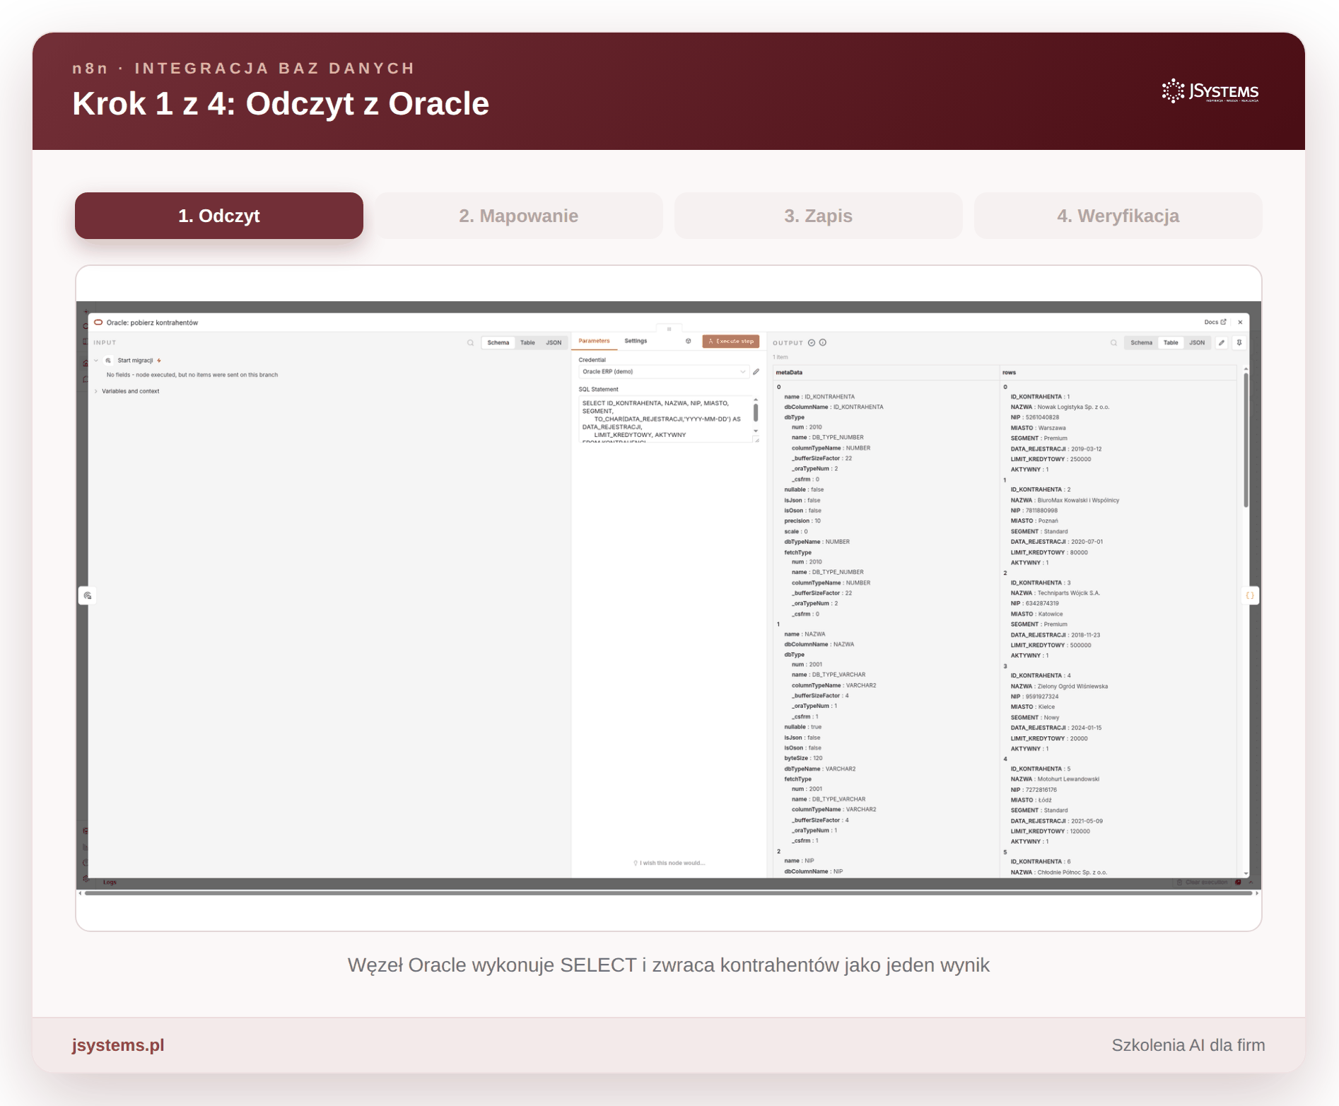Click the '1 item' count under OUTPUT
Viewport: 1339px width, 1106px height.
coord(780,357)
